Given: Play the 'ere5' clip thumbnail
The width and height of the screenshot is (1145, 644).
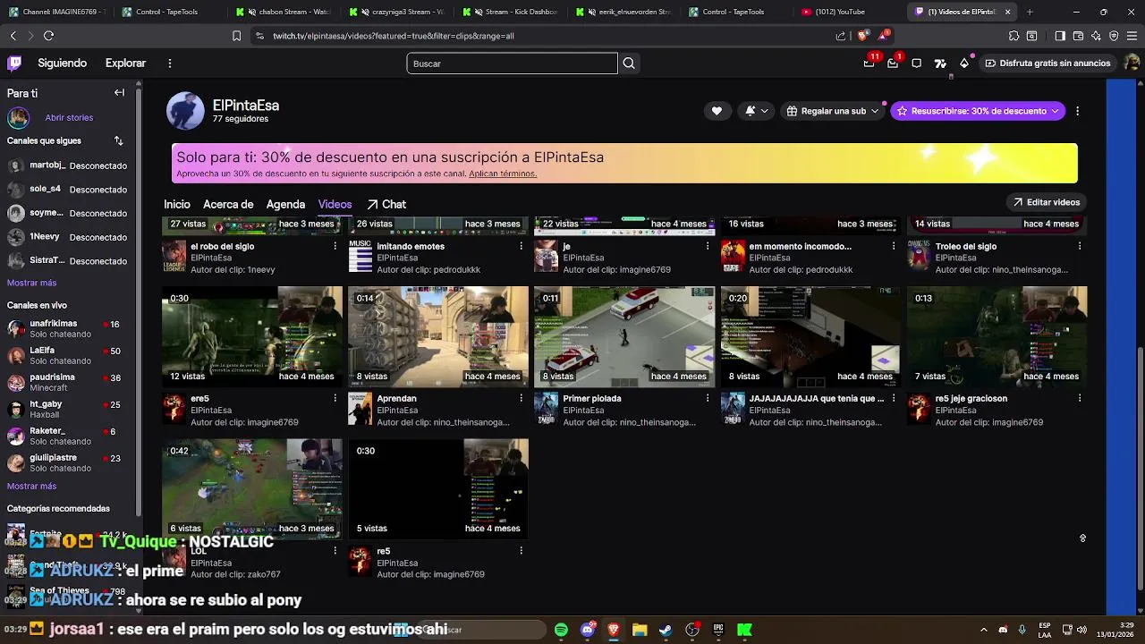Looking at the screenshot, I should 252,335.
